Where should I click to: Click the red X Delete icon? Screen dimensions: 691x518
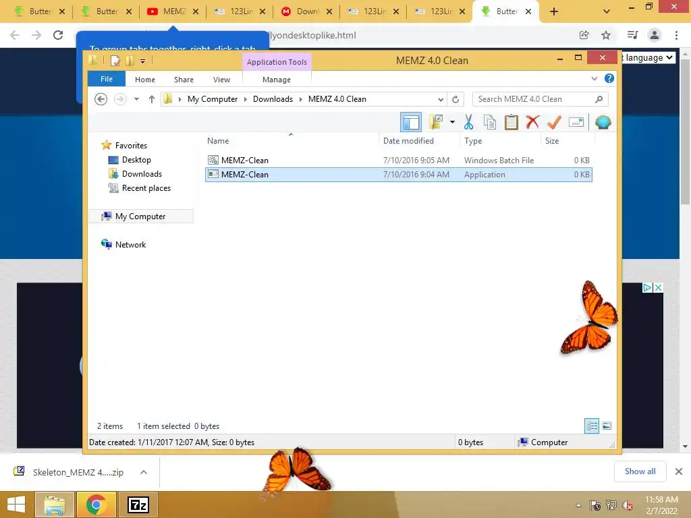(532, 121)
